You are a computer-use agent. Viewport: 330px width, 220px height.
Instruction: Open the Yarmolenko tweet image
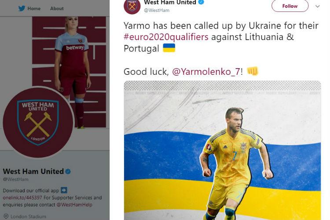coord(222,150)
